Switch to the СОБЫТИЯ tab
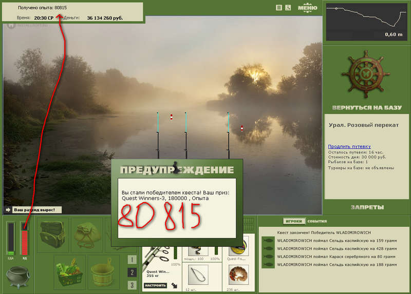This screenshot has width=411, height=294. pyautogui.click(x=317, y=221)
